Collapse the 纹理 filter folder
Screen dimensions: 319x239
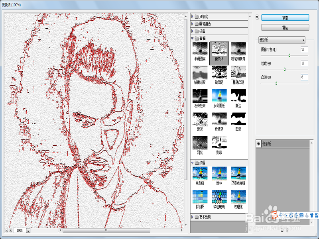tap(192, 163)
